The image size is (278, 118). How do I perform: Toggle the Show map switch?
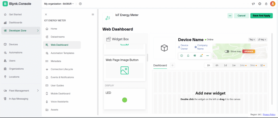click(x=227, y=52)
